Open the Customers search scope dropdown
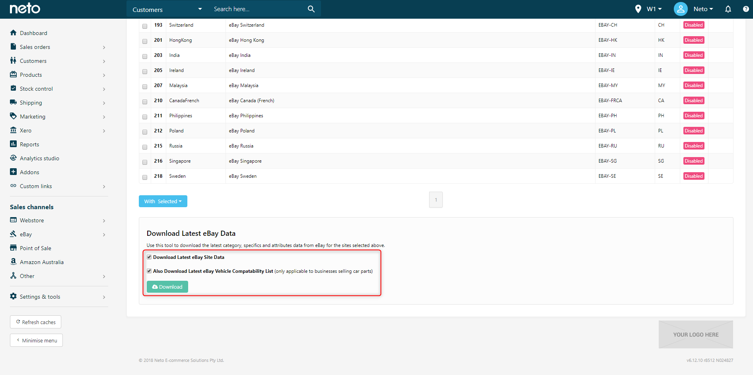753x375 pixels. 167,9
